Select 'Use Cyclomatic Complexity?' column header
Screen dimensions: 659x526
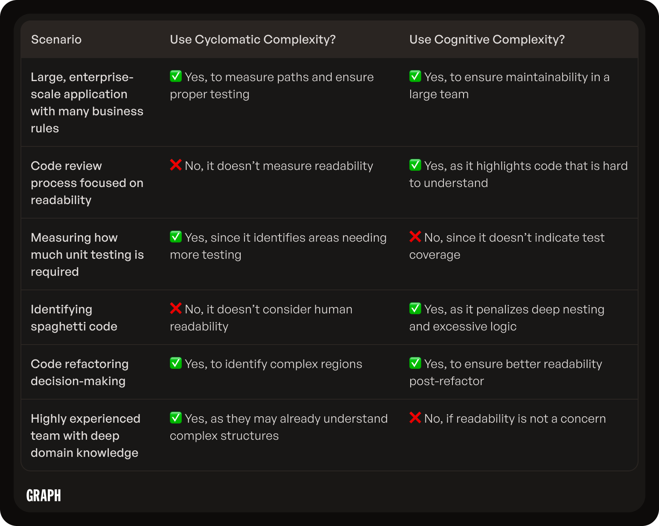click(253, 39)
